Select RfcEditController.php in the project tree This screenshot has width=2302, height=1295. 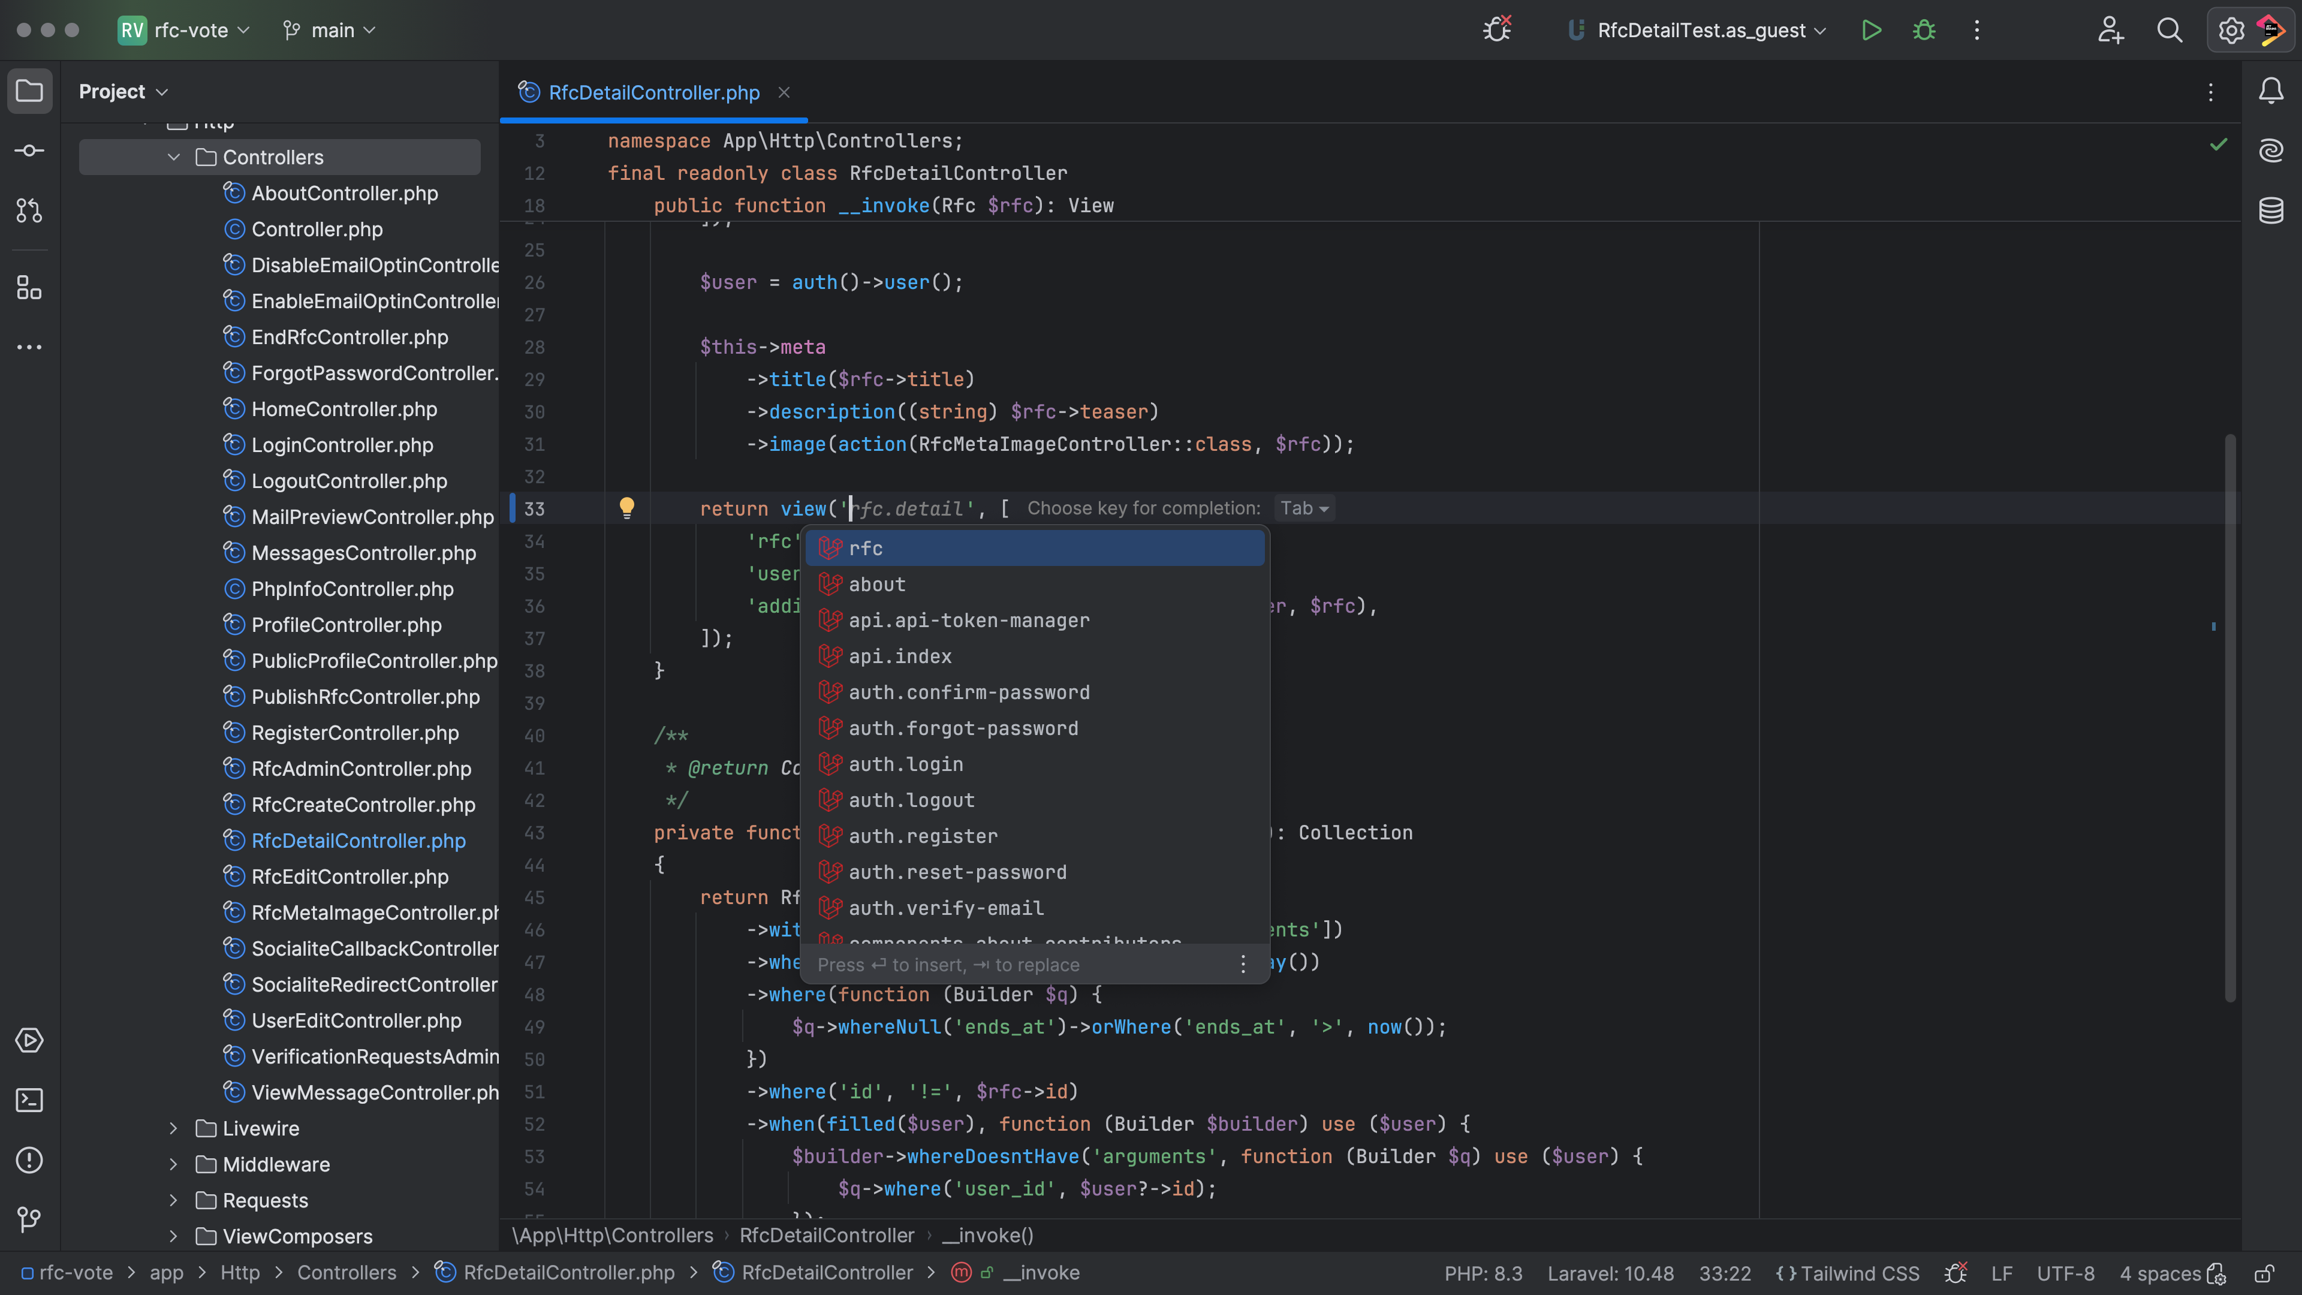coord(348,876)
